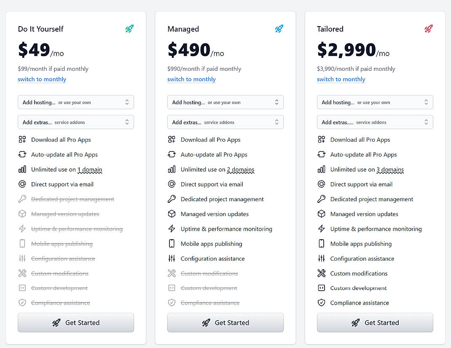
Task: Click the code brackets icon for Custom development in Tailored
Action: coord(322,288)
